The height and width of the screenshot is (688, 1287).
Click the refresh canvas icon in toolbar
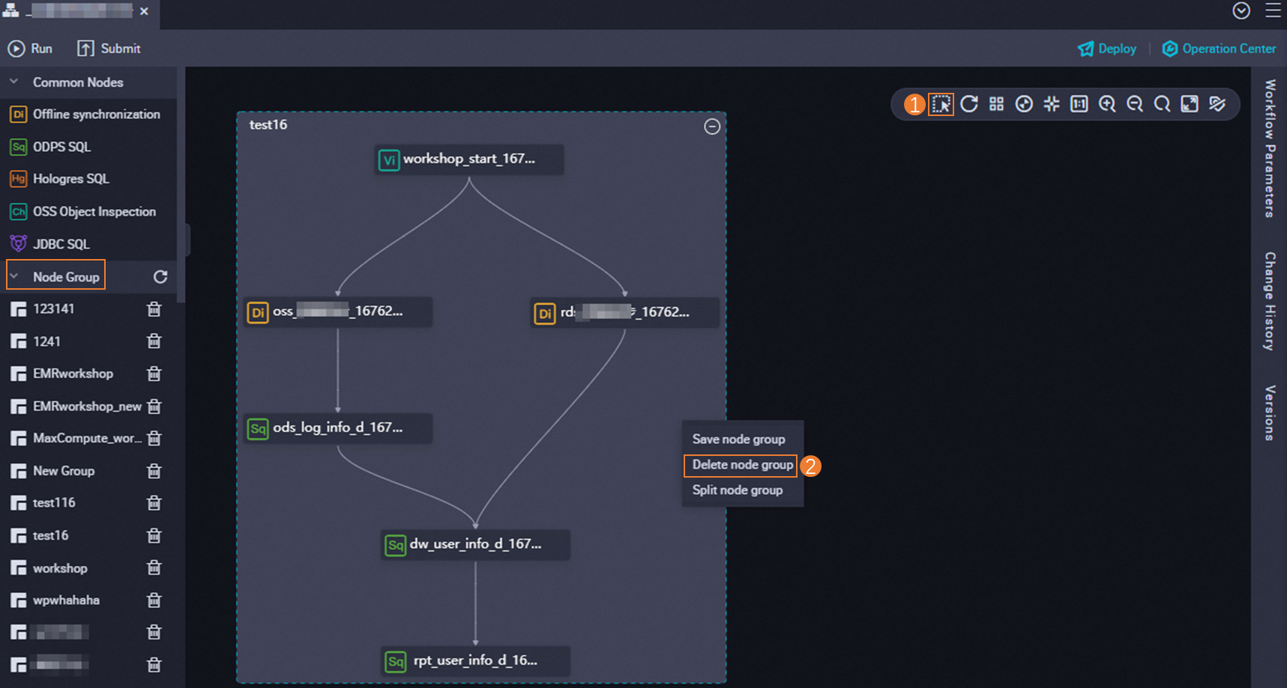[969, 104]
